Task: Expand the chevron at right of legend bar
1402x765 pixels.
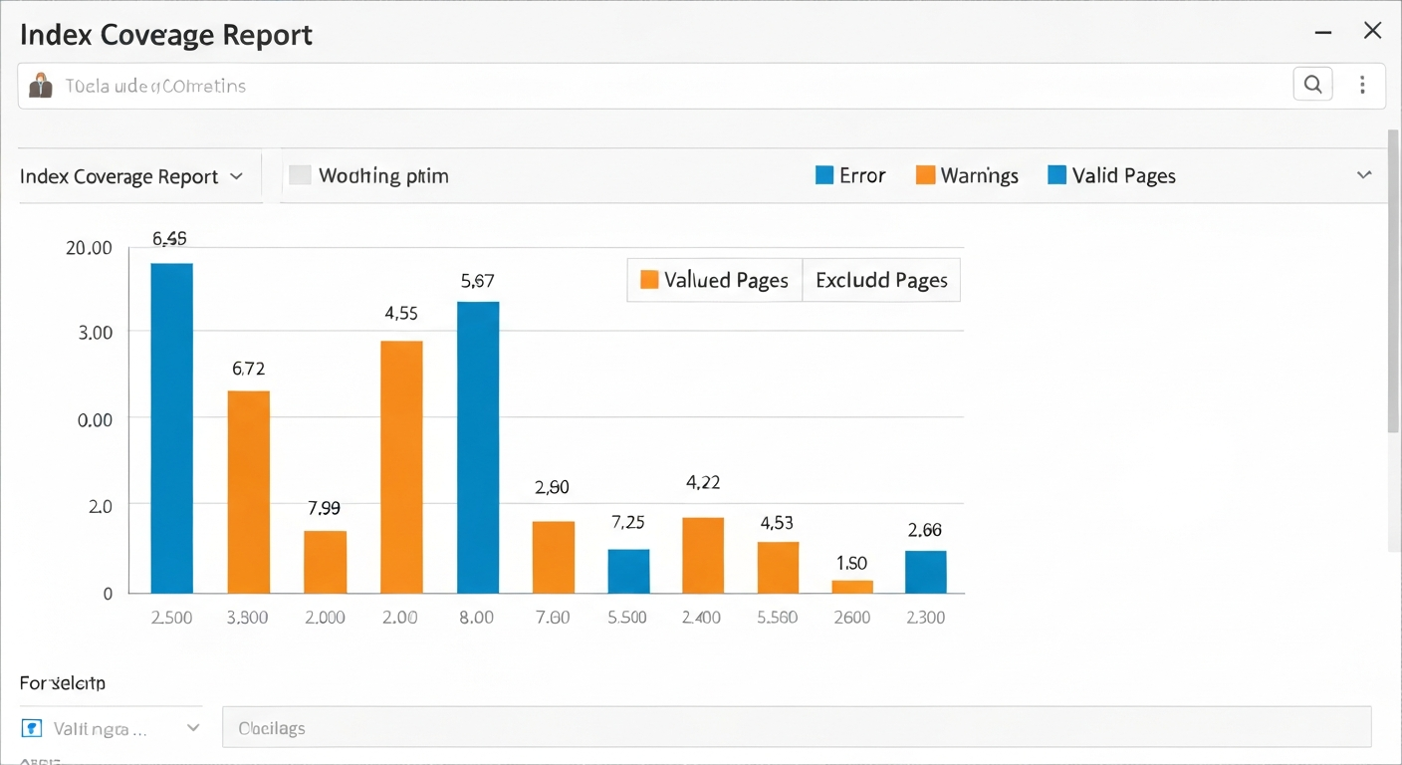Action: coord(1363,175)
